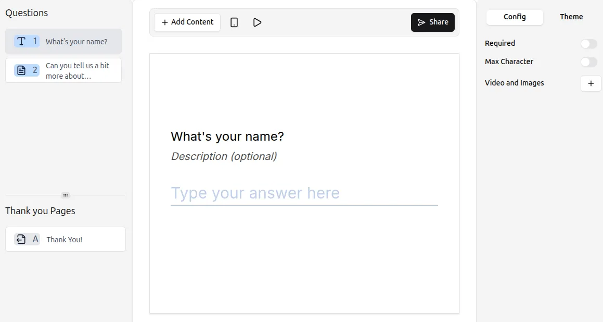Viewport: 603px width, 322px height.
Task: Open mobile preview using the phone icon
Action: click(x=234, y=22)
